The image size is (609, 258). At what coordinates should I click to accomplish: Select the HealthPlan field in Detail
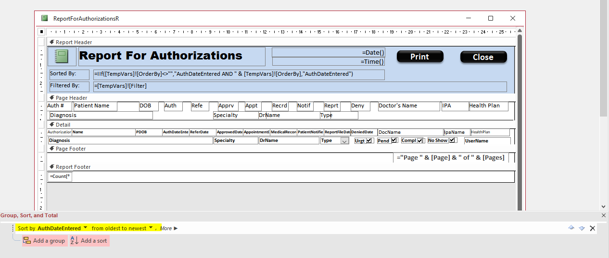coord(490,132)
